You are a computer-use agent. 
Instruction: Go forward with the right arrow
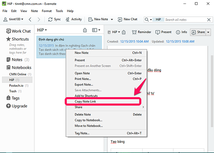pyautogui.click(x=39, y=20)
